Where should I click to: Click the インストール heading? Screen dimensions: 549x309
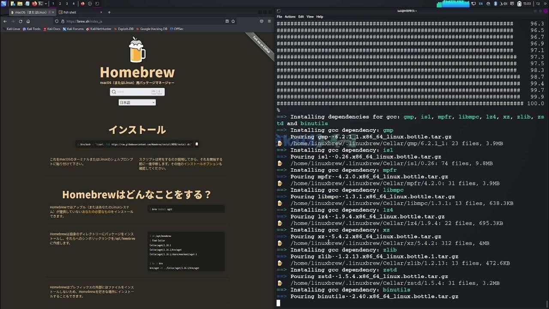pyautogui.click(x=137, y=130)
